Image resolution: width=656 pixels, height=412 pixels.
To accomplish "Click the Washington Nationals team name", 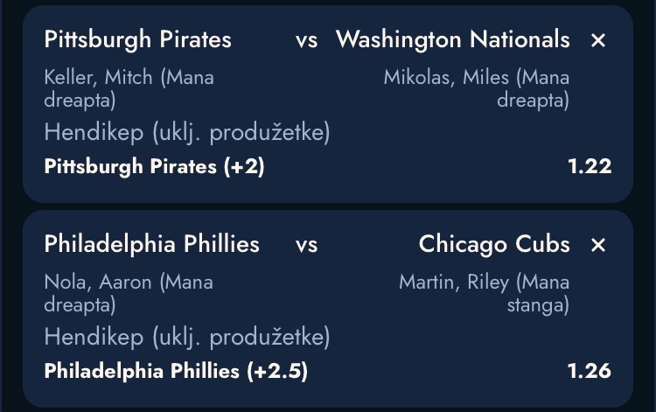I will pyautogui.click(x=452, y=39).
